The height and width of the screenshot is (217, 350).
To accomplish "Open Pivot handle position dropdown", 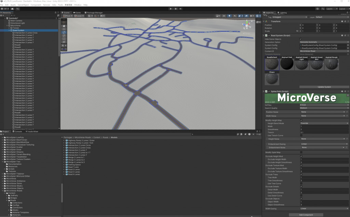I will click(x=68, y=16).
